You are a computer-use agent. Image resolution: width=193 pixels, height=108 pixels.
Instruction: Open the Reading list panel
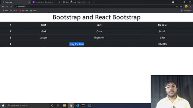click(x=186, y=10)
